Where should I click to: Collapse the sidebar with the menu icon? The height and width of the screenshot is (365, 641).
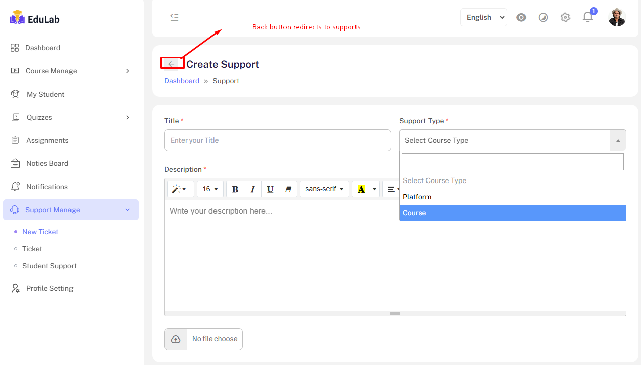tap(174, 17)
